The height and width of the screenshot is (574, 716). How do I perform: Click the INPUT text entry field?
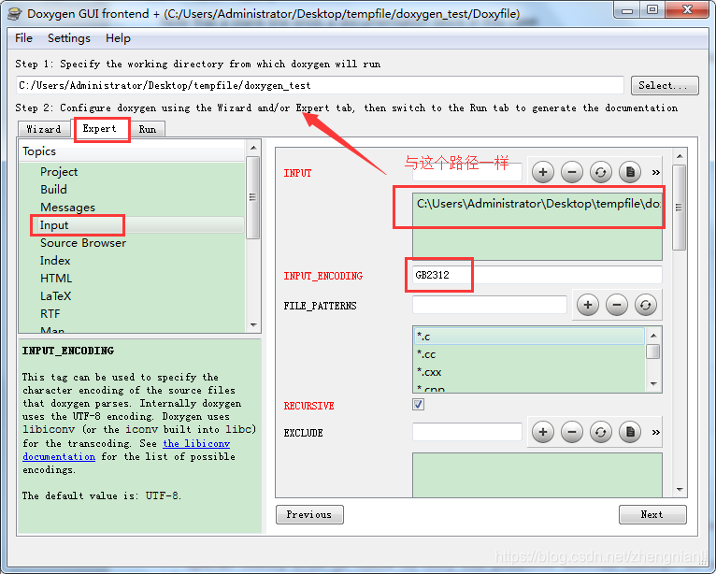tap(467, 172)
